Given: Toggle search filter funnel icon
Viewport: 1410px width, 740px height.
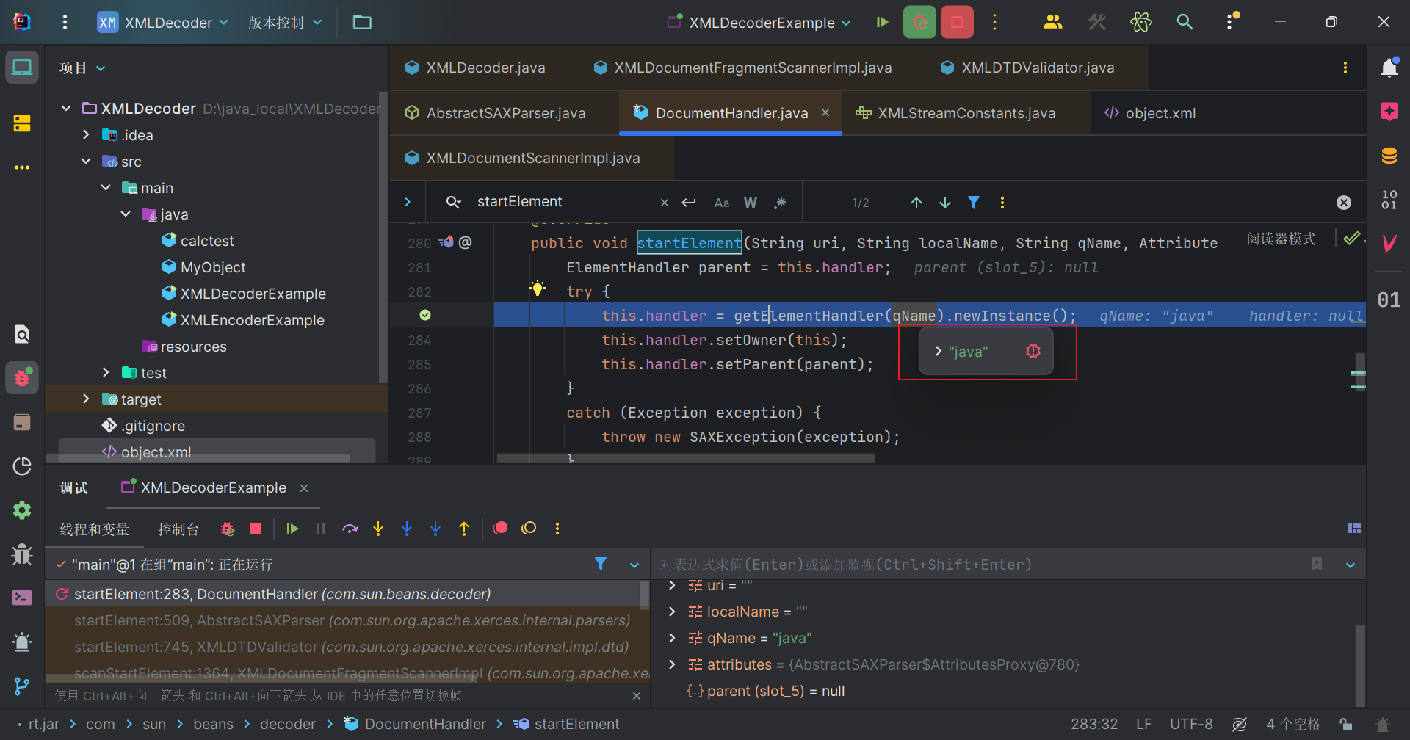Looking at the screenshot, I should [974, 203].
